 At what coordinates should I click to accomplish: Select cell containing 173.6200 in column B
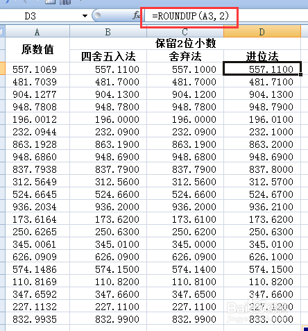(x=108, y=219)
